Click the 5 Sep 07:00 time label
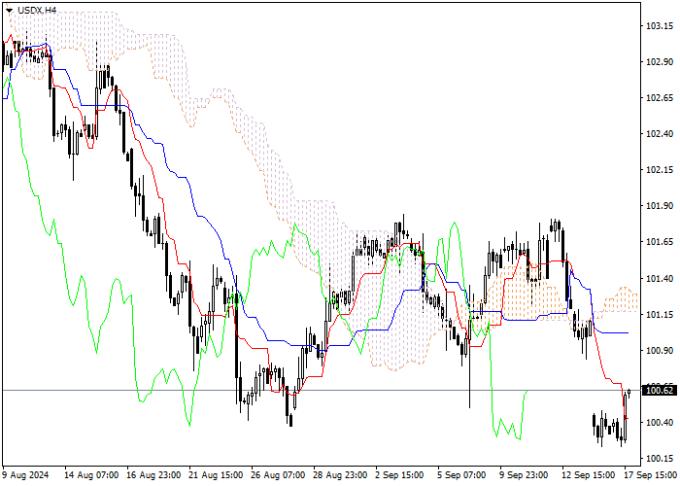 [462, 475]
